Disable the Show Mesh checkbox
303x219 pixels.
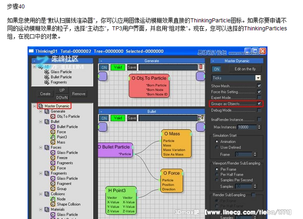coord(259,86)
